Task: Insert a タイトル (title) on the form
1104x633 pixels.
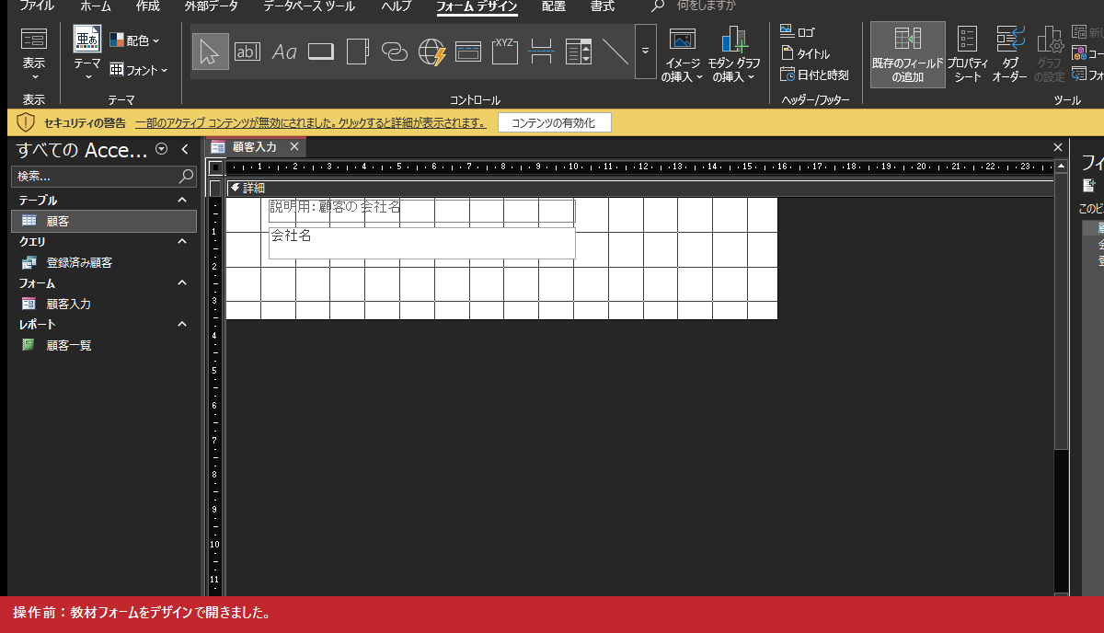Action: 805,53
